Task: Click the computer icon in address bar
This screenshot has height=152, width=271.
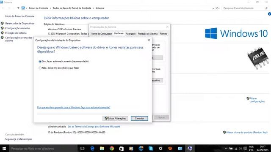Action: 23,8
